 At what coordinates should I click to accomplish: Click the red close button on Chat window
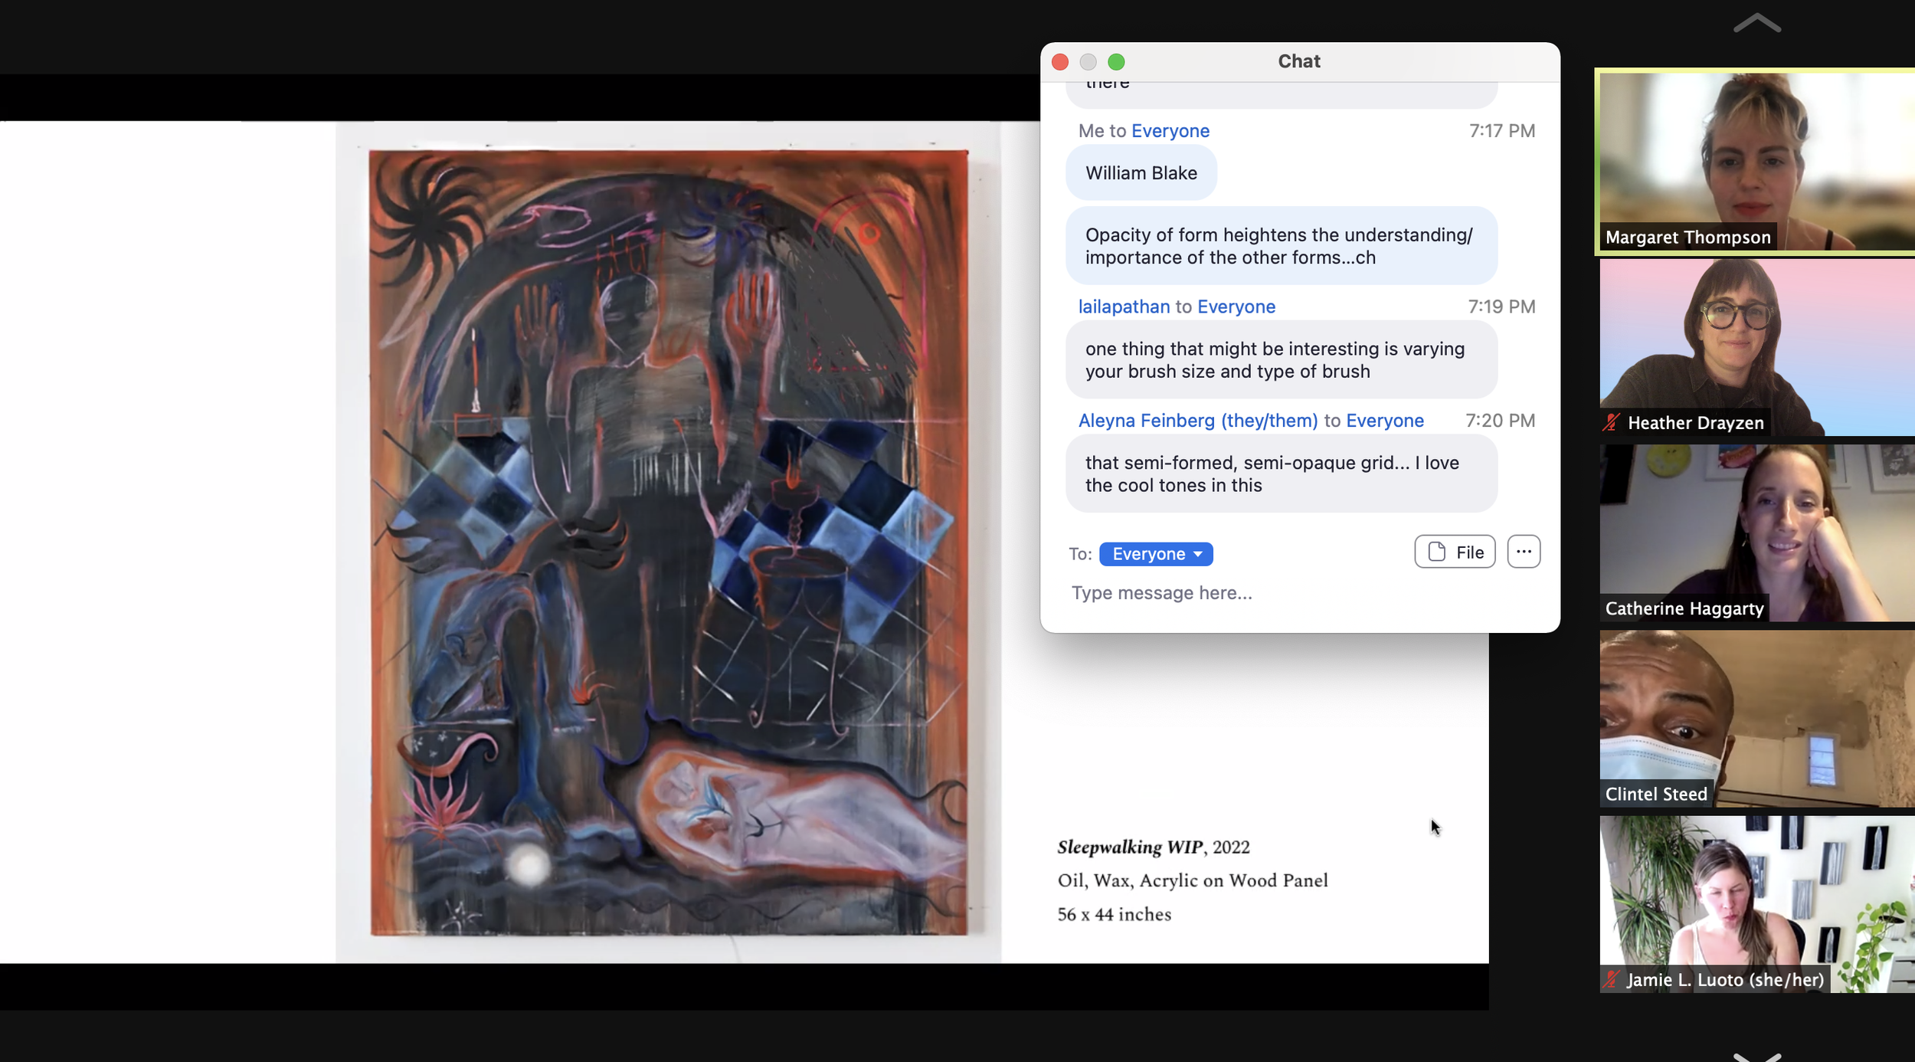(1060, 61)
